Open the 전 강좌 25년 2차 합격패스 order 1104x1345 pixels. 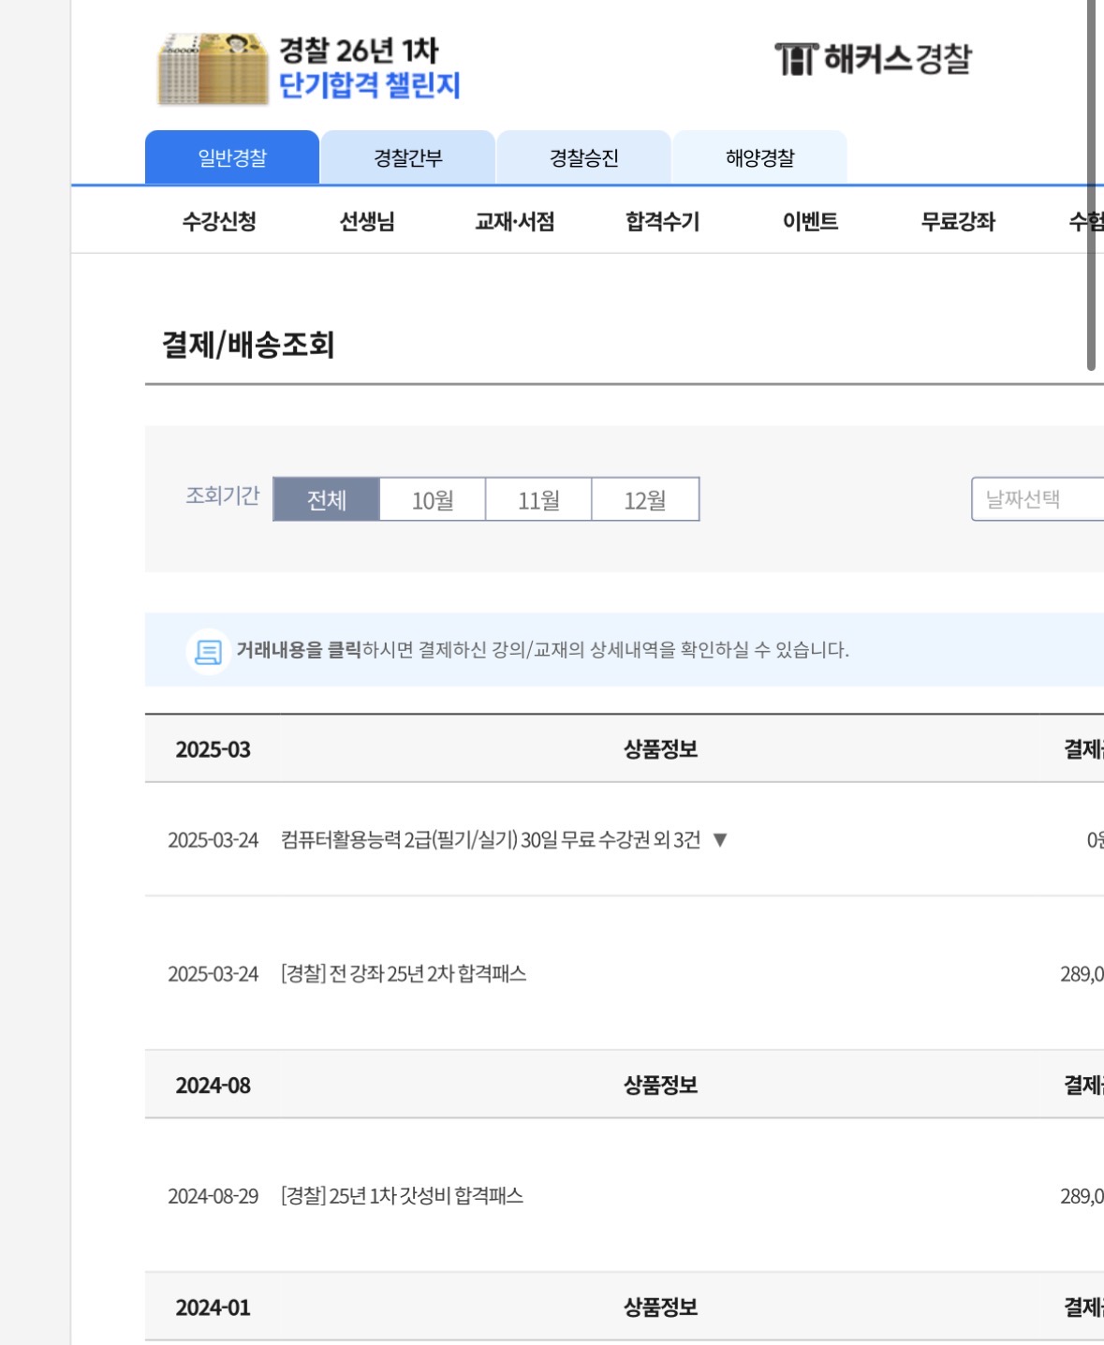(404, 974)
